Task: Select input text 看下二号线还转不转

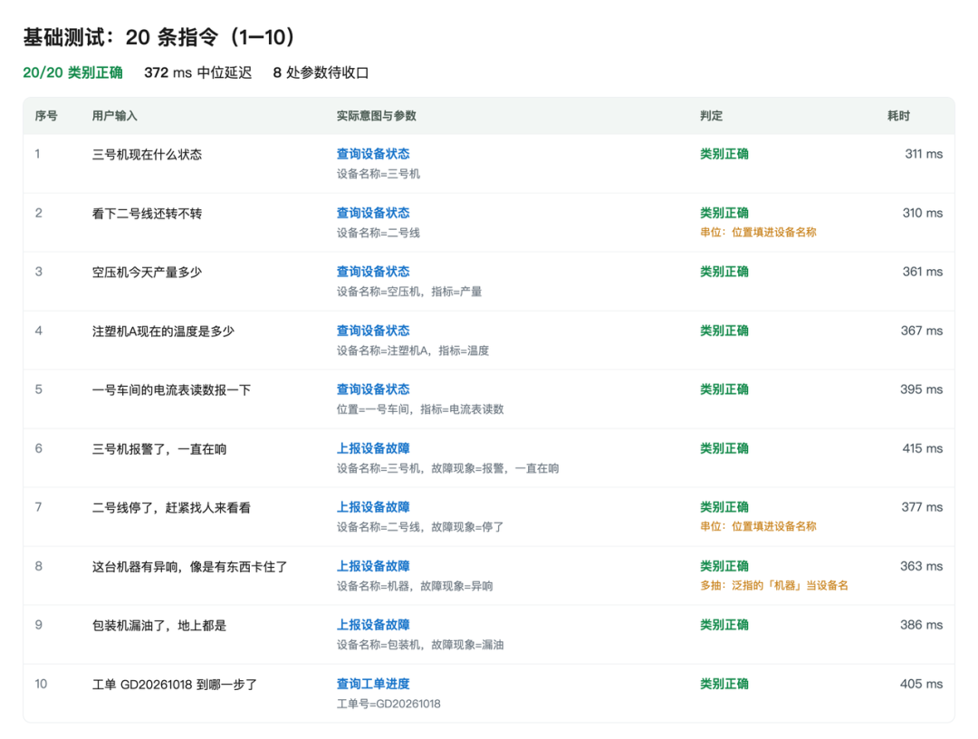Action: [x=148, y=214]
